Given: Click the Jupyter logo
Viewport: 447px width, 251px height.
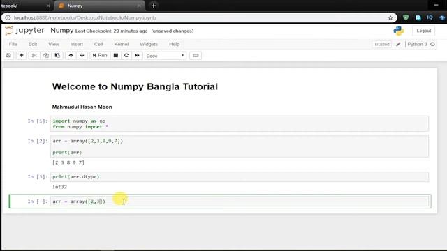Looking at the screenshot, I should [25, 31].
